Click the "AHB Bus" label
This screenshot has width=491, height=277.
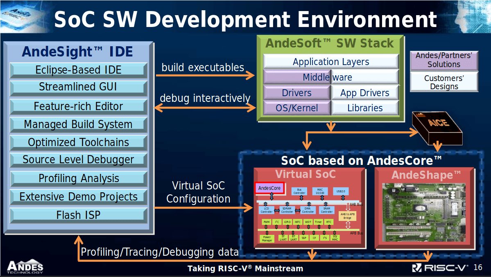[356, 205]
